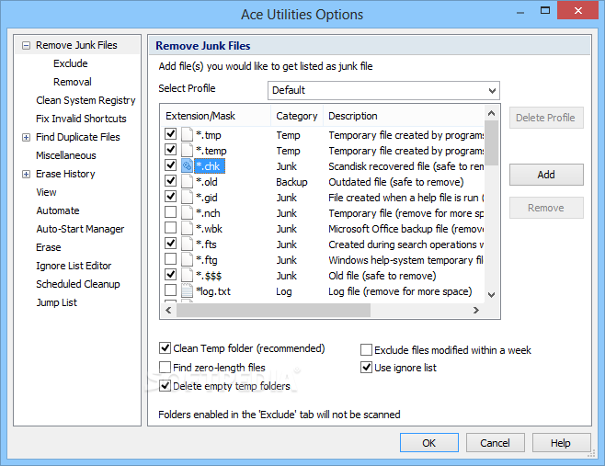Viewport: 605px width, 466px height.
Task: Open Miscellaneous options
Action: point(66,155)
